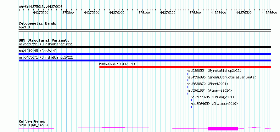280x132 pixels.
Task: Select the small blue marker under nsv5638870
Action: pyautogui.click(x=187, y=87)
